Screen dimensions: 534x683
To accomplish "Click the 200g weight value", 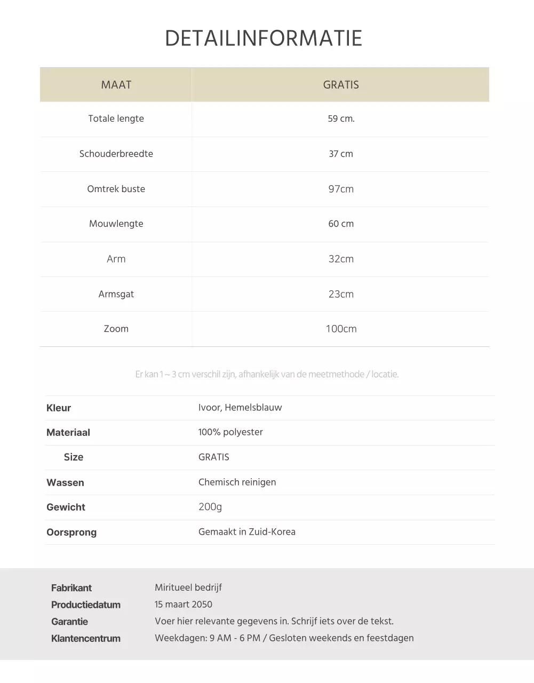I will (x=210, y=507).
